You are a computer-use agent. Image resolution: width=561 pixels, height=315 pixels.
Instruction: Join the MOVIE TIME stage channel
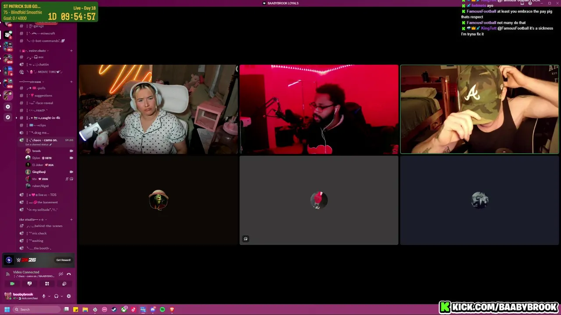click(x=46, y=72)
